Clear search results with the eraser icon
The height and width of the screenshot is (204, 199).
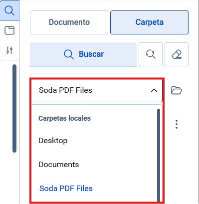coord(177,54)
